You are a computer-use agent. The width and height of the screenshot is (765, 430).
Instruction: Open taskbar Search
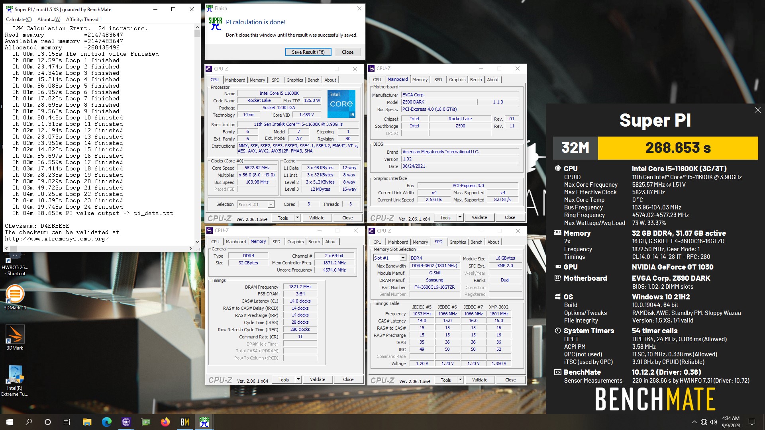29,422
